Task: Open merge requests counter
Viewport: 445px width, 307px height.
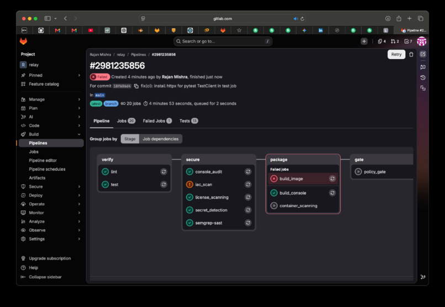Action: [x=395, y=41]
